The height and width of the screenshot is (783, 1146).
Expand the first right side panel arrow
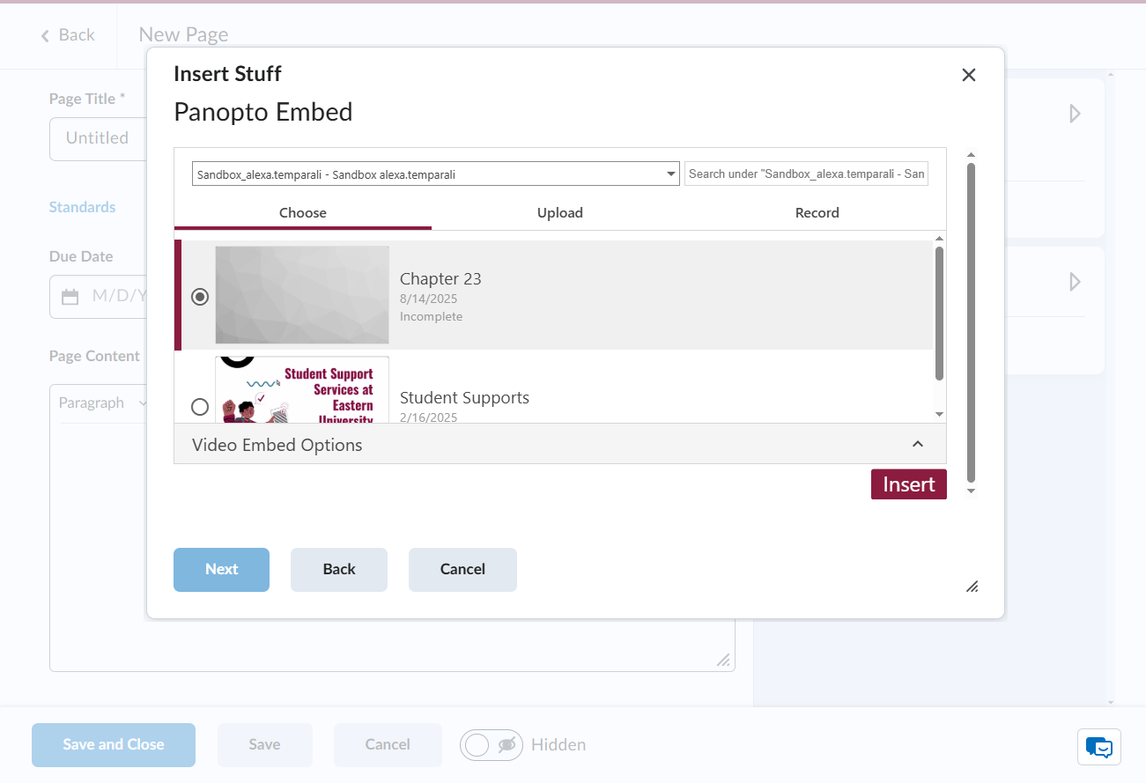point(1075,114)
